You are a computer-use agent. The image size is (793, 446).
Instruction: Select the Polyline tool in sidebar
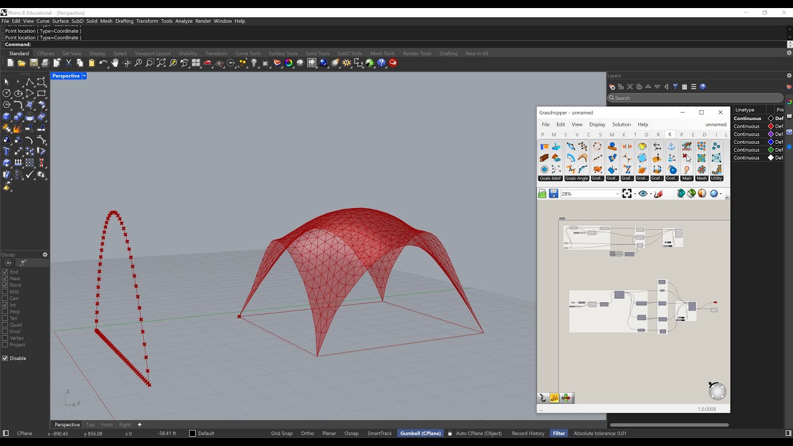[x=30, y=82]
